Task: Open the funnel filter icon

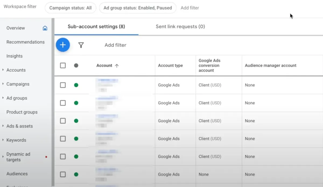Action: click(x=81, y=45)
